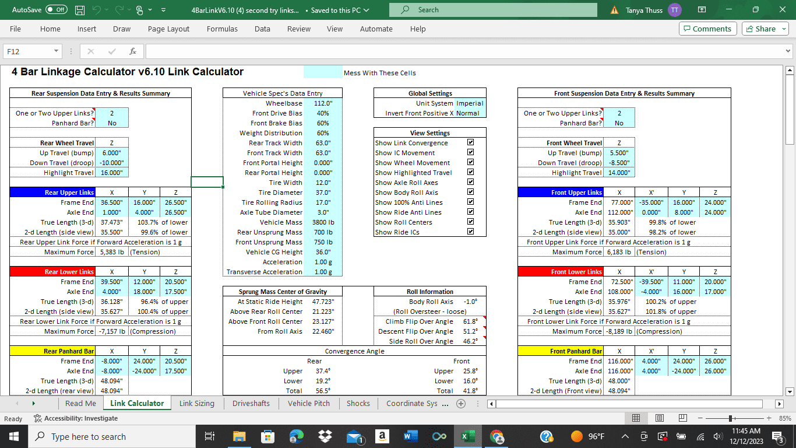Open the Ribbon Display Options icon

click(x=702, y=10)
